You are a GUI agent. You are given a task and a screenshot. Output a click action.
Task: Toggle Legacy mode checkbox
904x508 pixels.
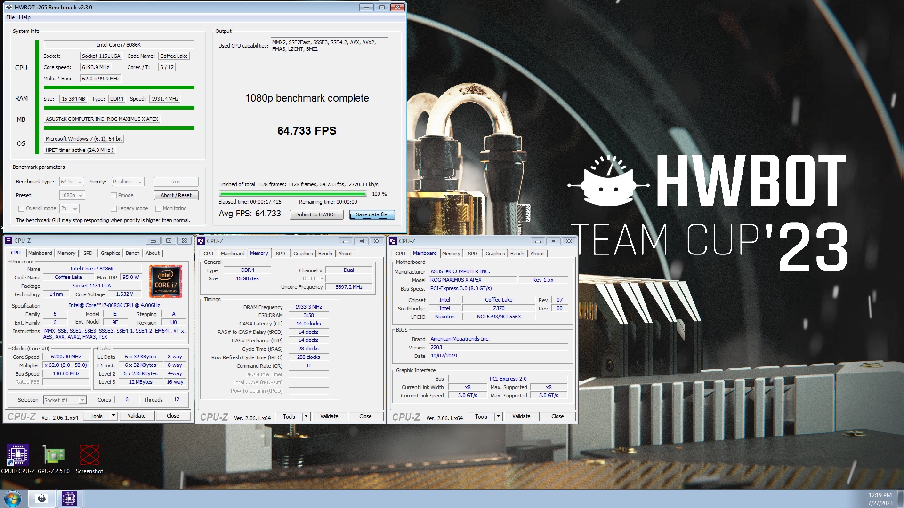[x=113, y=208]
